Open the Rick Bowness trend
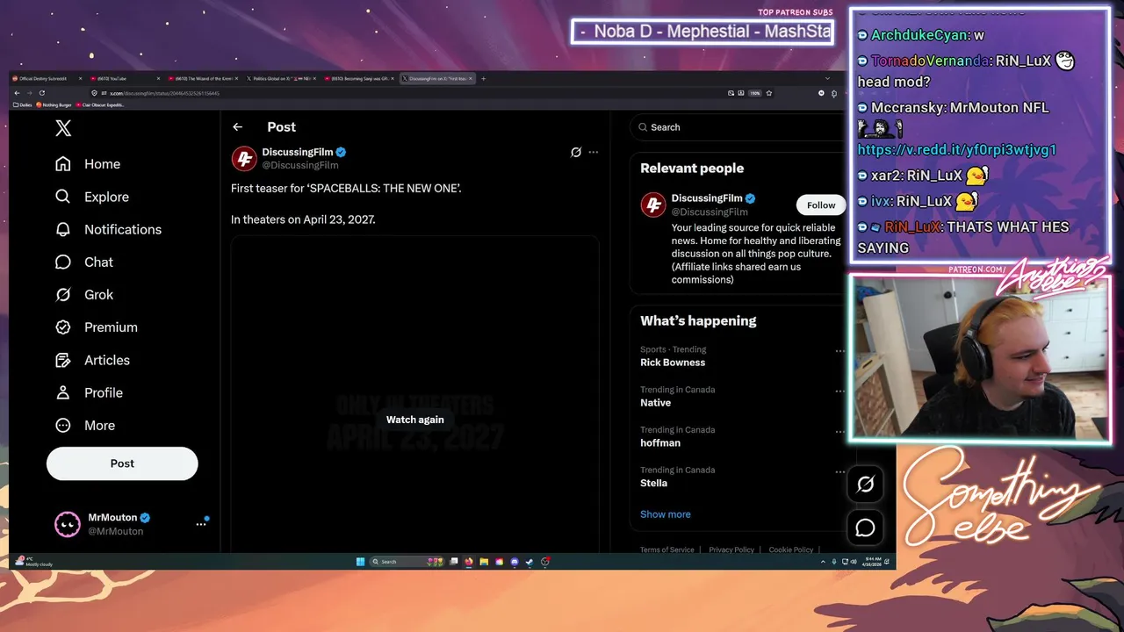 [673, 363]
